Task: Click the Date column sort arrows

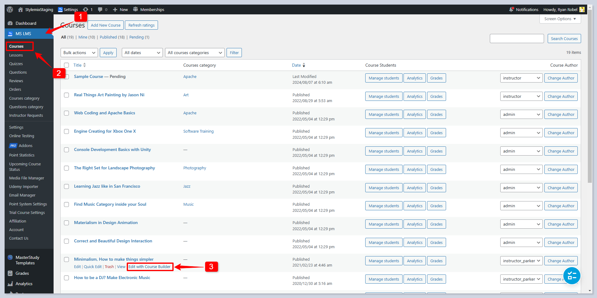Action: pyautogui.click(x=304, y=65)
